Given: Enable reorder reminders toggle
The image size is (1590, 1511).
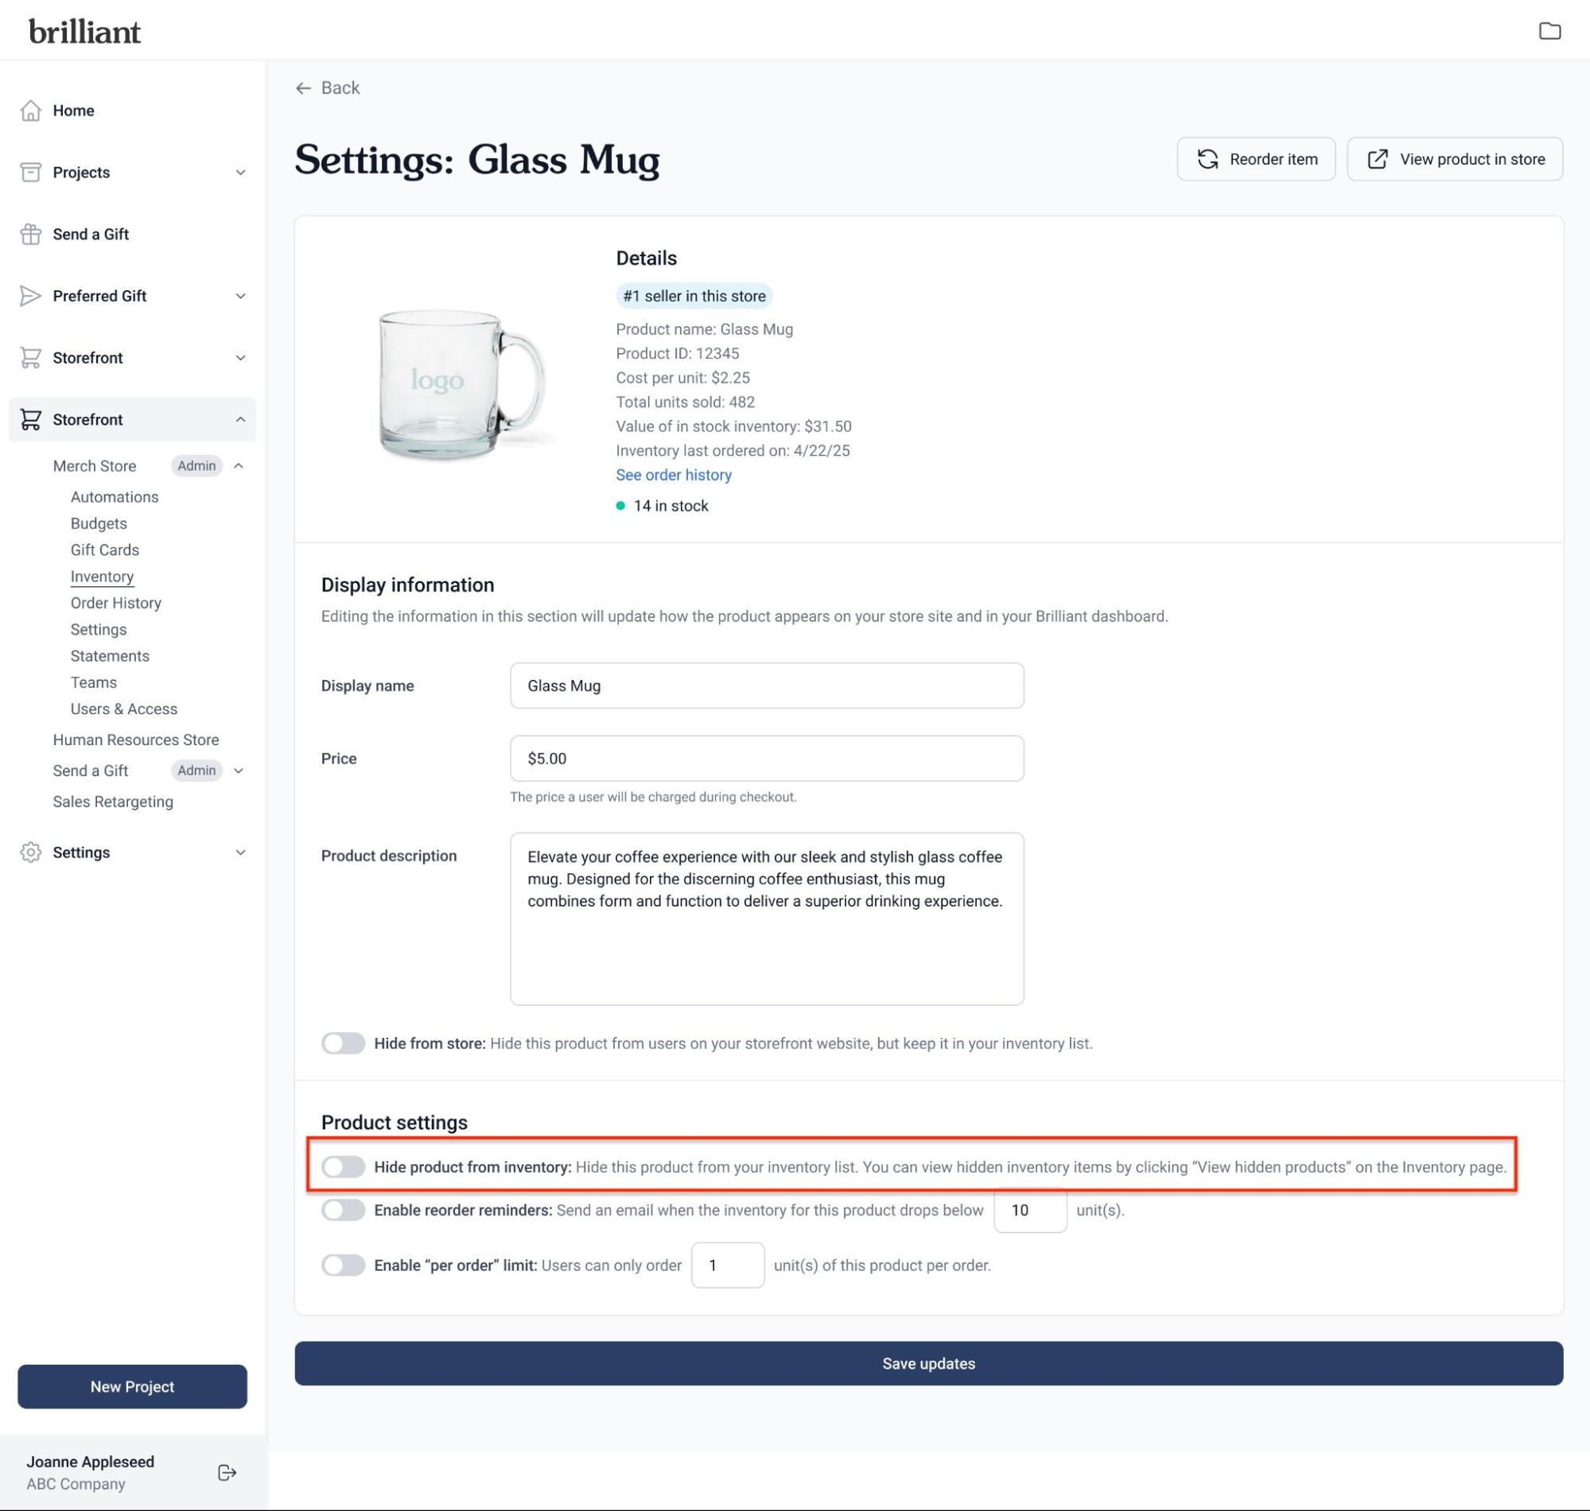Looking at the screenshot, I should point(343,1210).
